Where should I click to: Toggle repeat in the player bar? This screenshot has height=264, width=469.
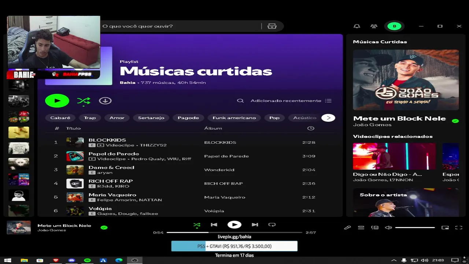pos(272,225)
